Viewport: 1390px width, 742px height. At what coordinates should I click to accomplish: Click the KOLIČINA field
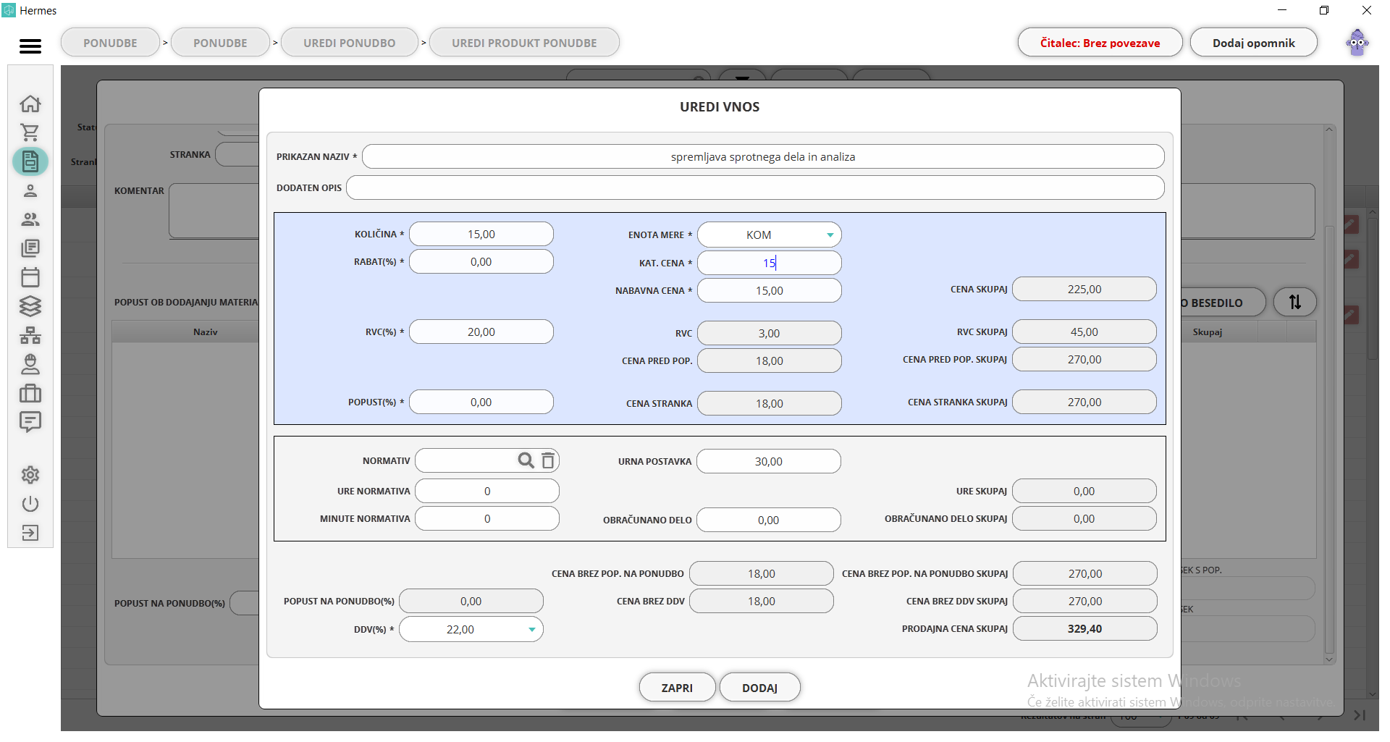coord(481,234)
